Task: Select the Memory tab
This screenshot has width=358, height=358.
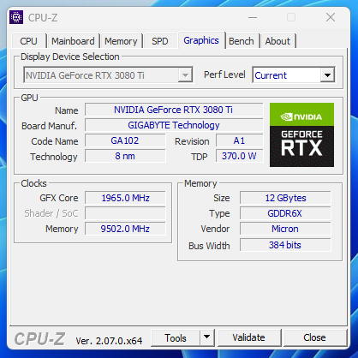Action: point(121,41)
